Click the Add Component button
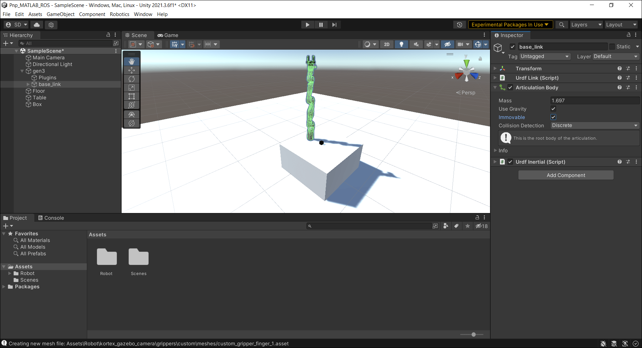Viewport: 642px width, 348px height. point(566,175)
